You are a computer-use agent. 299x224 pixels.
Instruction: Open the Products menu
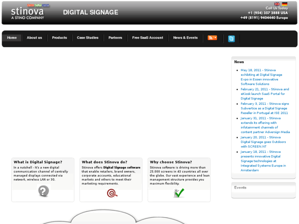(60, 38)
